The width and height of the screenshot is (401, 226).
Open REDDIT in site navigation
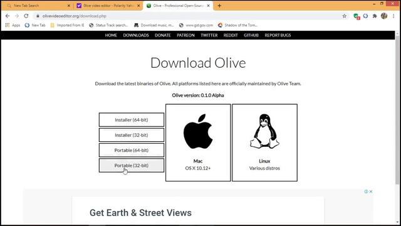[231, 35]
